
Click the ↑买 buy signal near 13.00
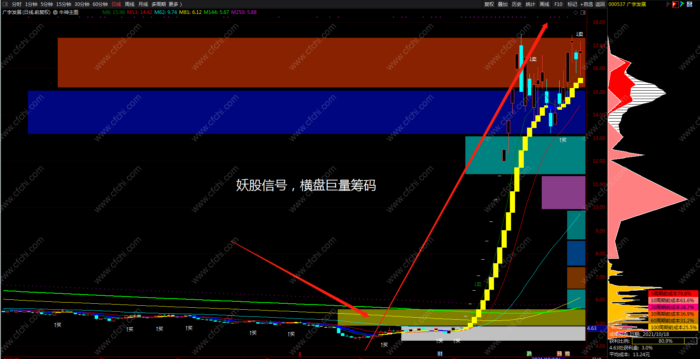coord(563,140)
